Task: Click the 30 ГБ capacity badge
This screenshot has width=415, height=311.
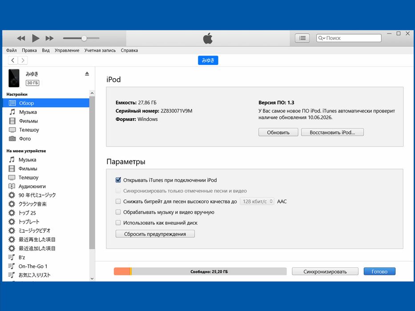Action: pos(32,83)
